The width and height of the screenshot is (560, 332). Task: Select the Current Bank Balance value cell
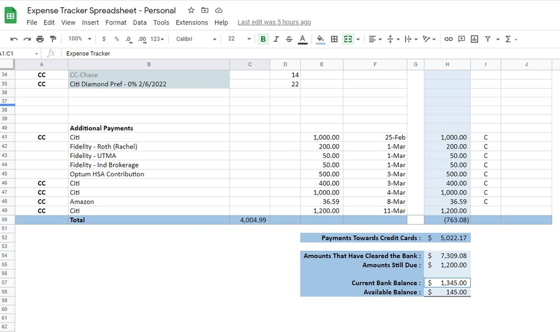[447, 283]
